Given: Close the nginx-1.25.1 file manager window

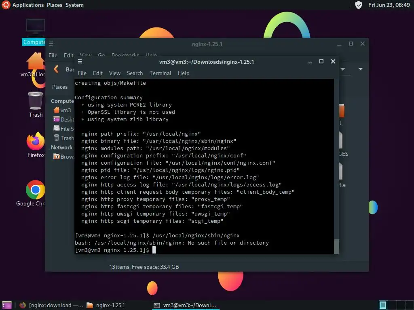Looking at the screenshot, I should point(363,44).
